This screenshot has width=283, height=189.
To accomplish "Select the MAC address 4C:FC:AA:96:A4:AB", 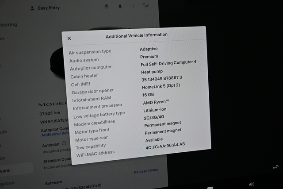I will click(x=165, y=146).
